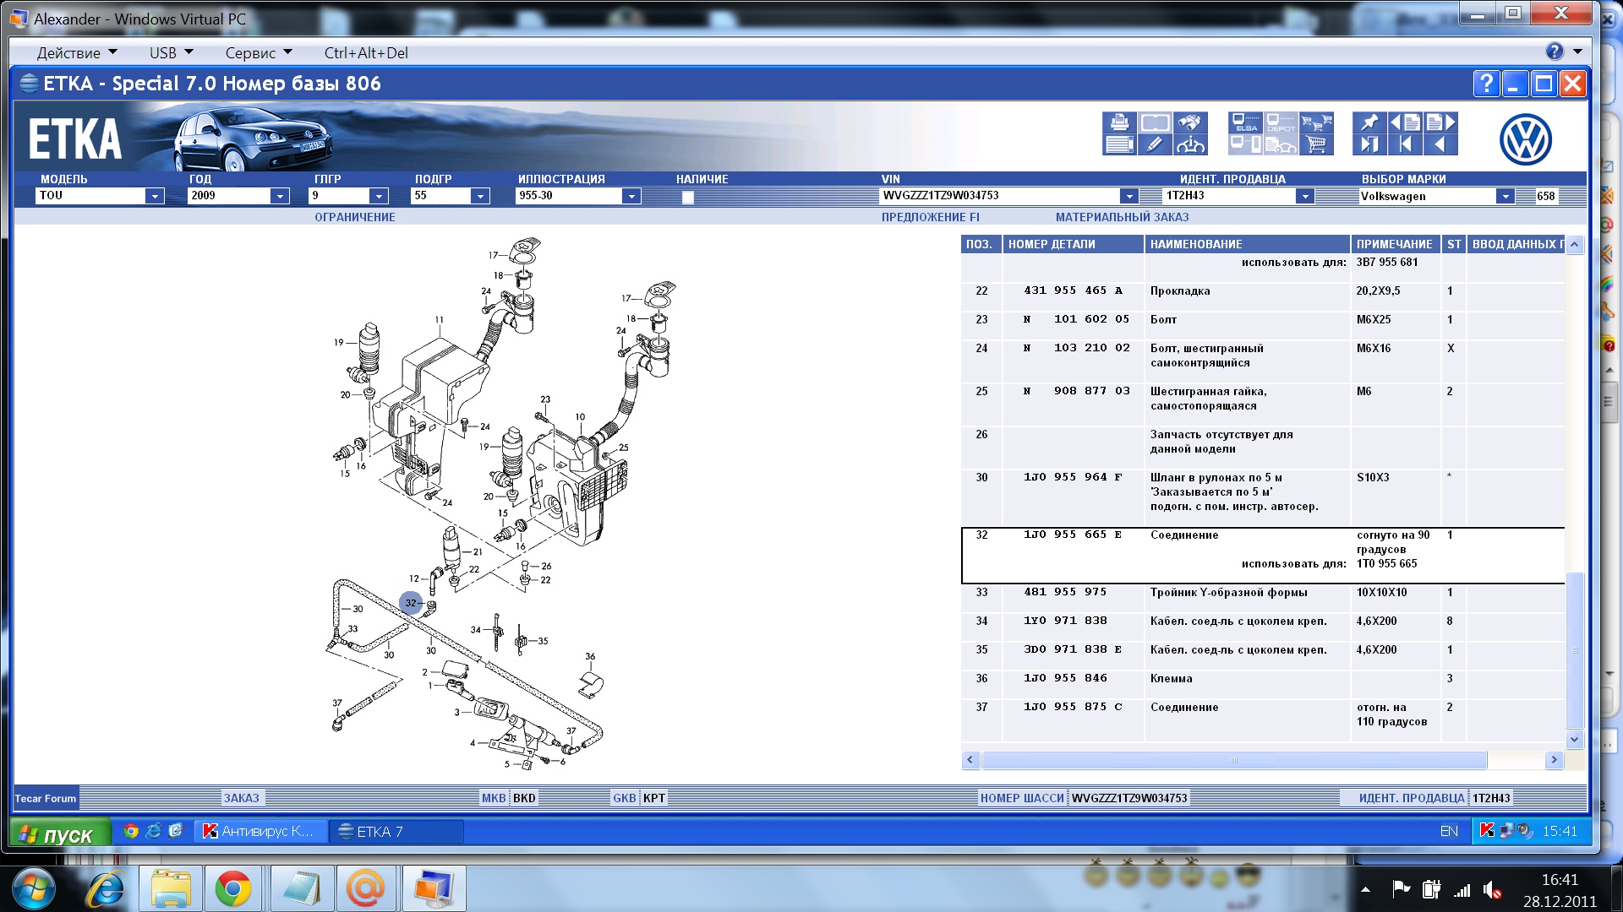
Task: Click the ЗАКАЗ status bar button
Action: coord(242,798)
